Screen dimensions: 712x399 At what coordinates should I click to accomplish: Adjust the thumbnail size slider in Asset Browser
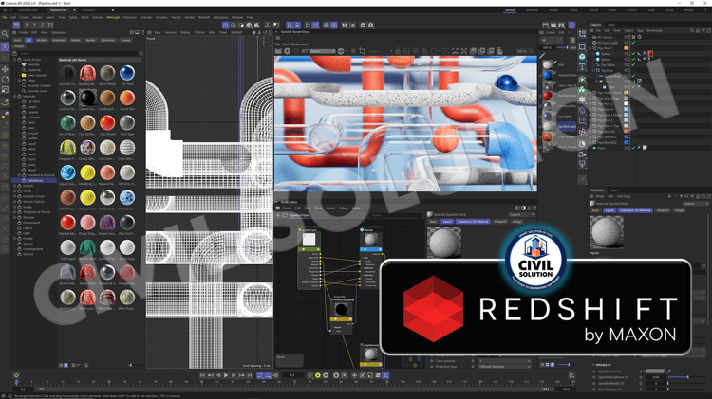(x=131, y=365)
